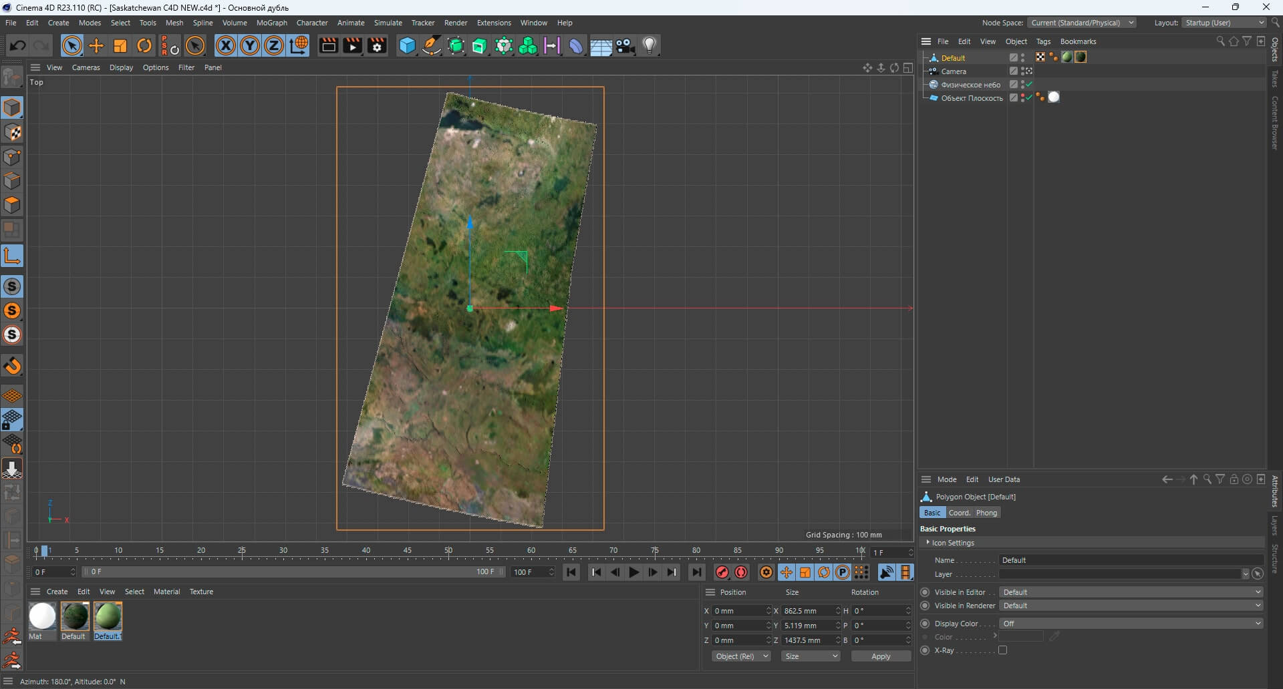Toggle Display Color animation dot

pyautogui.click(x=925, y=624)
